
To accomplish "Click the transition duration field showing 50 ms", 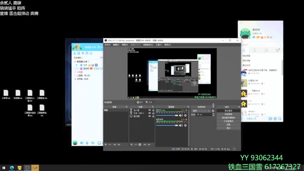I will click(204, 115).
